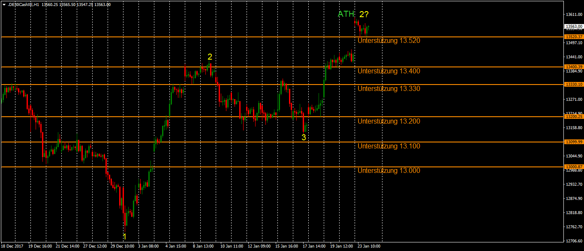Click the .DE30CashXE,H1 chart title

(x=23, y=5)
